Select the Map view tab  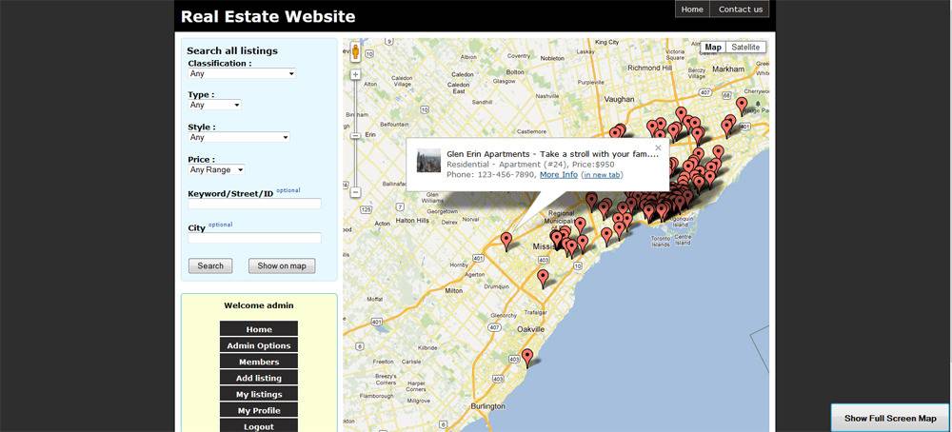pyautogui.click(x=713, y=48)
